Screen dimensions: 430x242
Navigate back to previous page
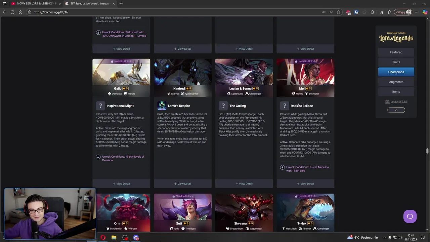point(4,12)
